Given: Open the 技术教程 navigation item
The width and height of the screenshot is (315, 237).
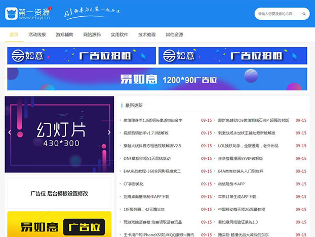Looking at the screenshot, I should tap(147, 35).
